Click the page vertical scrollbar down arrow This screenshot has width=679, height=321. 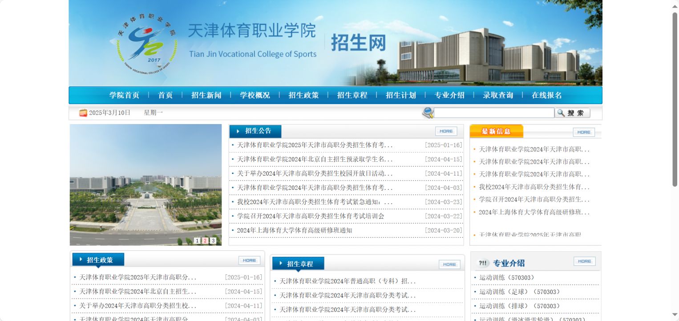tap(675, 315)
